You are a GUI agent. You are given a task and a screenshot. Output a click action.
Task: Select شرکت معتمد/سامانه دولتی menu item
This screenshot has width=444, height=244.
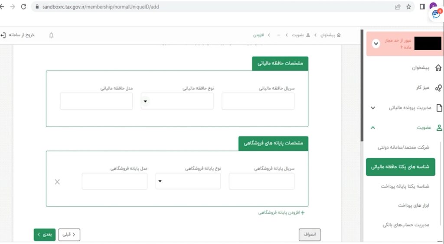pos(404,147)
